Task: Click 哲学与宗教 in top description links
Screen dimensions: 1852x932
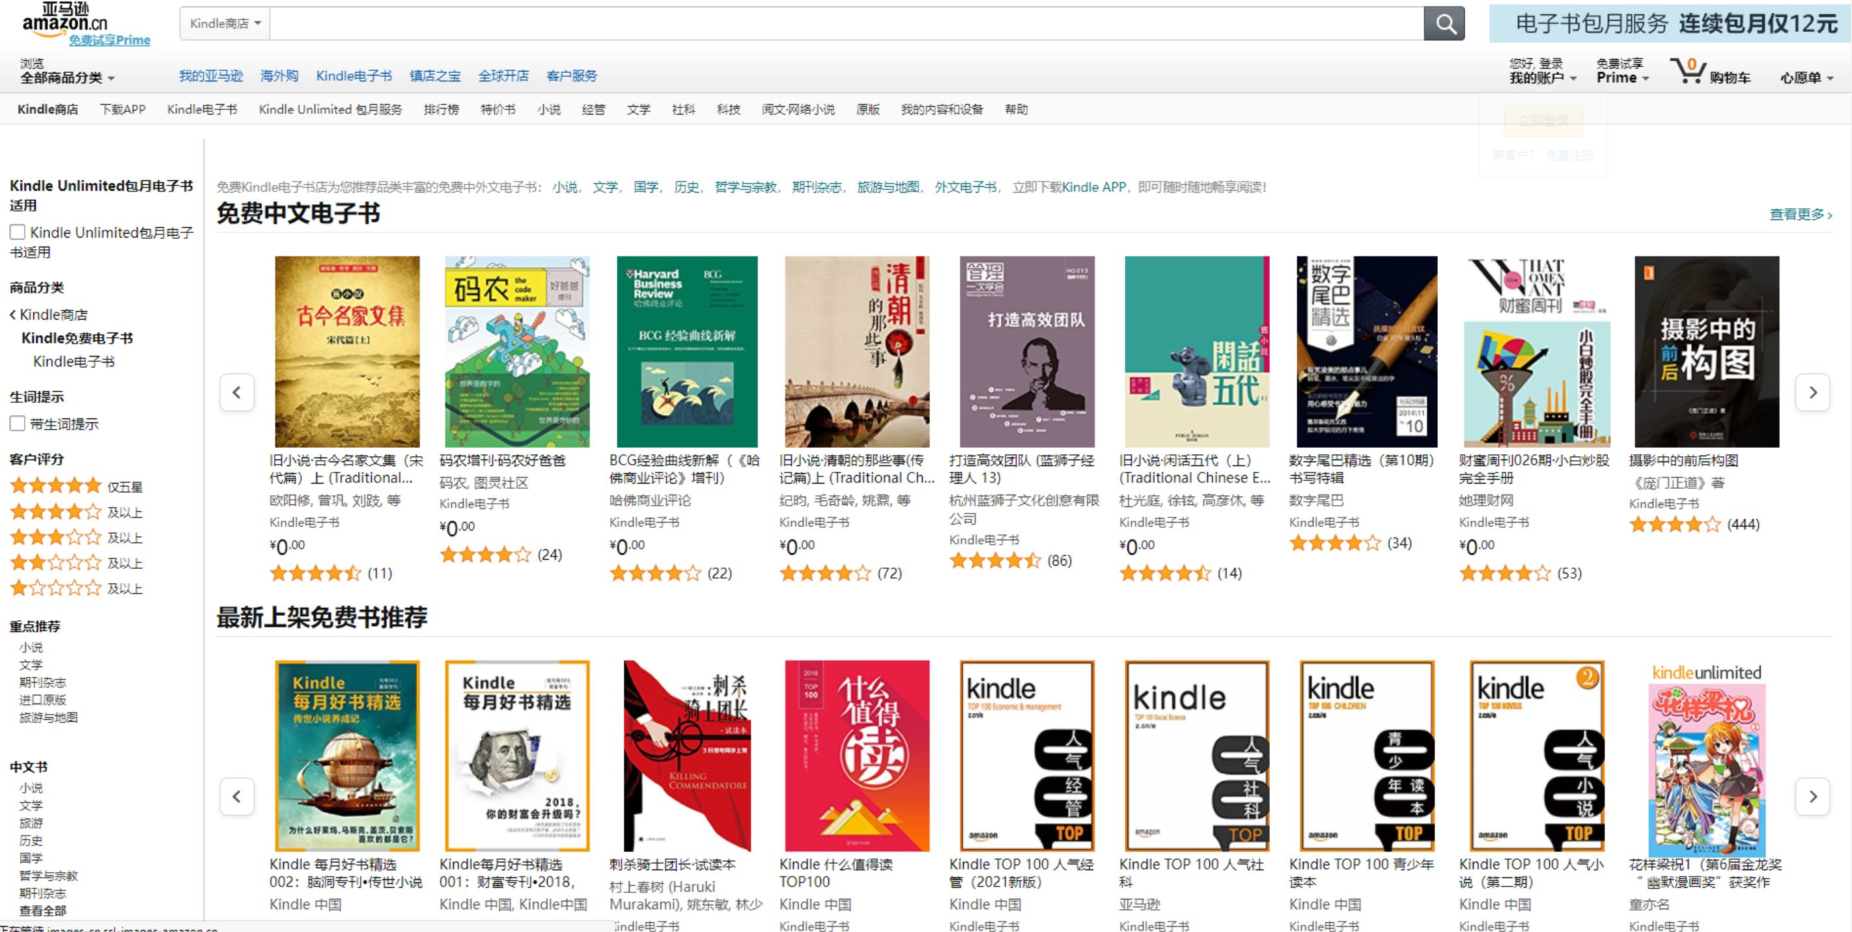Action: tap(746, 187)
